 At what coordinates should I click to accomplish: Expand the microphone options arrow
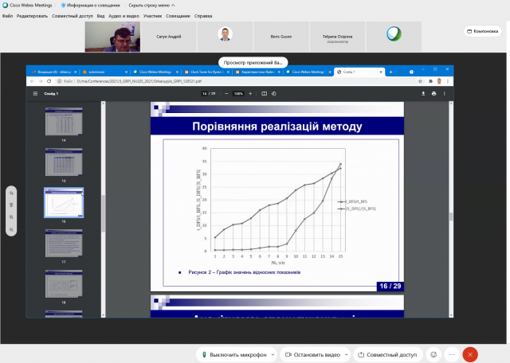coord(272,354)
